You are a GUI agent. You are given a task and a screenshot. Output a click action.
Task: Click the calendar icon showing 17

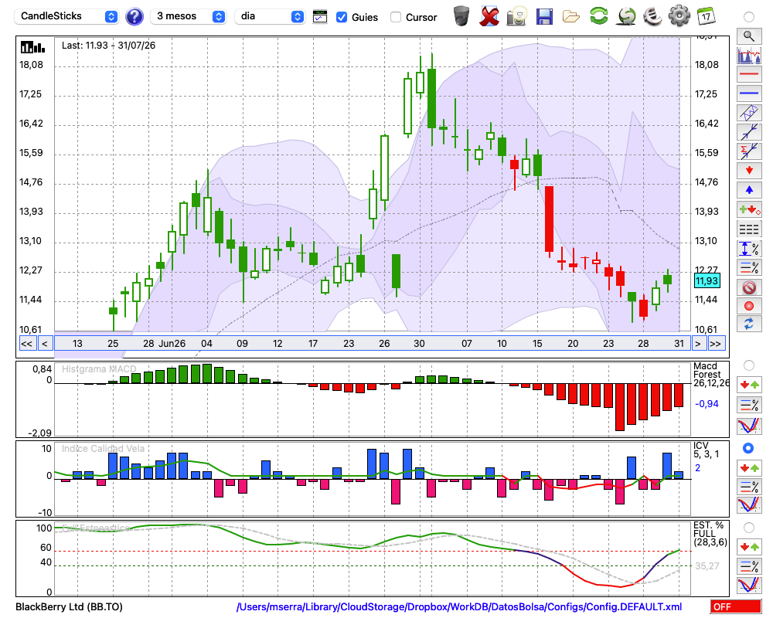click(706, 17)
